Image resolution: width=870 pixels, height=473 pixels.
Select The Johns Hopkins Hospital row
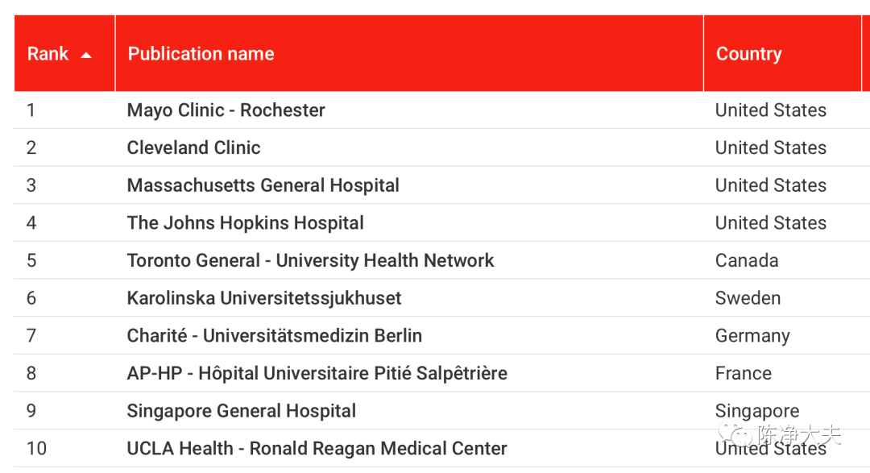[x=441, y=223]
